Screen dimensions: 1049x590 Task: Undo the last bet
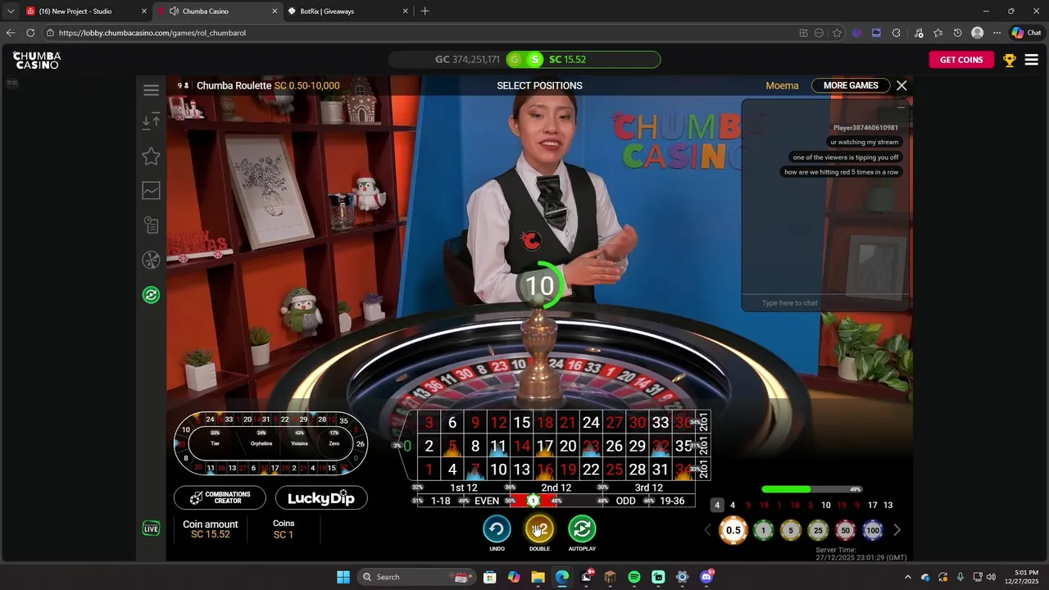click(497, 529)
